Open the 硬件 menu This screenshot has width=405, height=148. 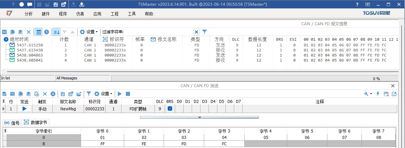coord(46,14)
